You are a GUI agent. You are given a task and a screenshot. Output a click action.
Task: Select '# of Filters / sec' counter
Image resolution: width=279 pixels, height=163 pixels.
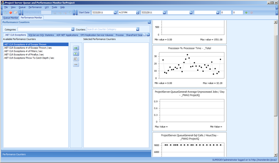tap(23, 51)
